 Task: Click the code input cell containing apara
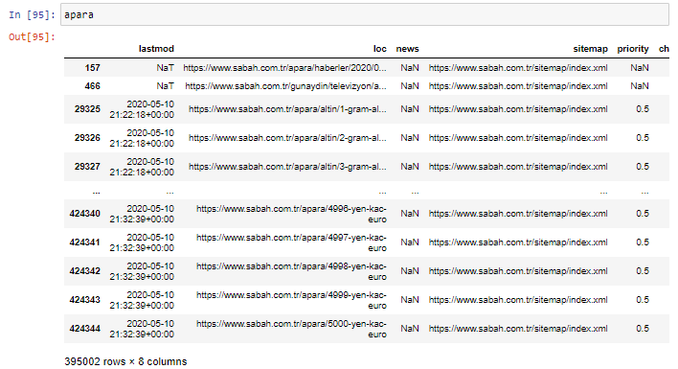(x=365, y=14)
